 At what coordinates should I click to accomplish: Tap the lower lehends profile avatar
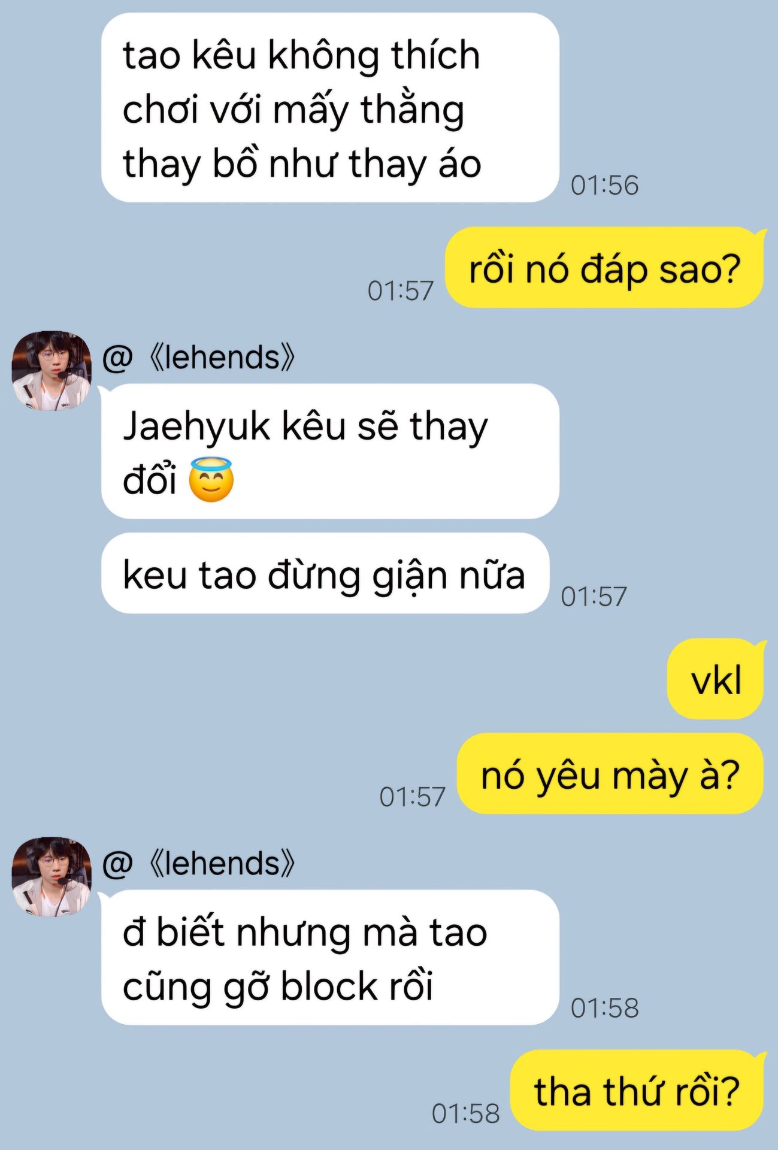52,877
